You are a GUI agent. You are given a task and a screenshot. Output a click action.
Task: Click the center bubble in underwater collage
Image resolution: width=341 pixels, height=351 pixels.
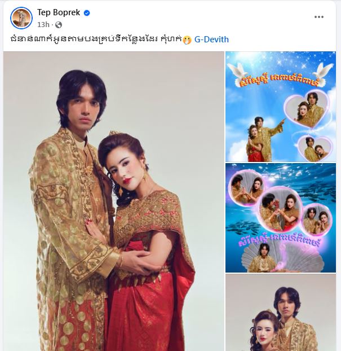280,209
